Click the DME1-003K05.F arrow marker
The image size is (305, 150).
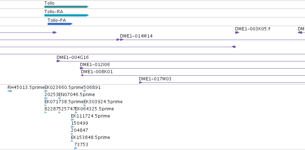(x=237, y=32)
